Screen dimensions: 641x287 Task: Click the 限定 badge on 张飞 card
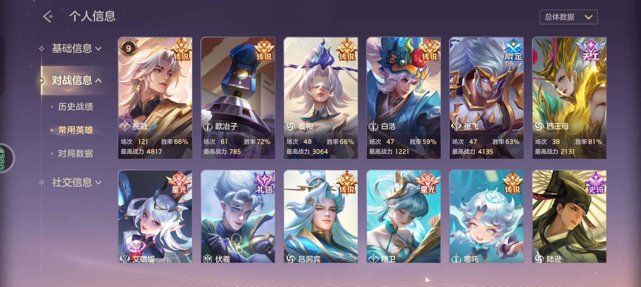click(x=513, y=50)
